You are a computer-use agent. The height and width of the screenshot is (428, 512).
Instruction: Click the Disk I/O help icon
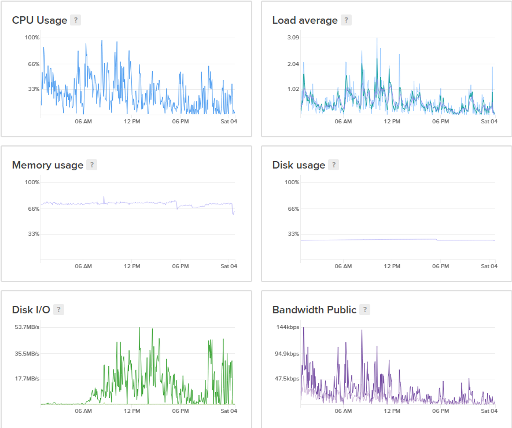pyautogui.click(x=58, y=310)
